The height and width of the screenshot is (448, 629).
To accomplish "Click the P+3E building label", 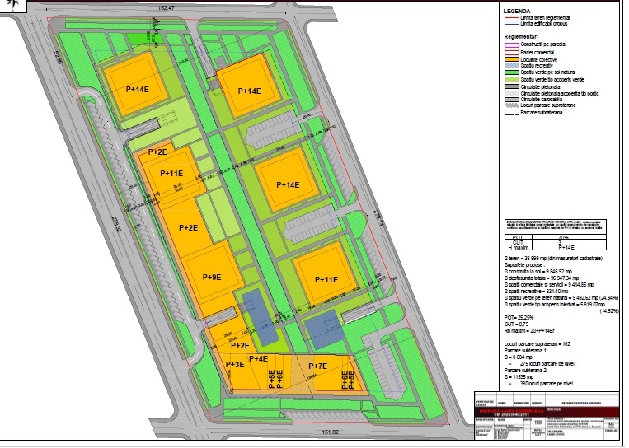I will coord(233,364).
